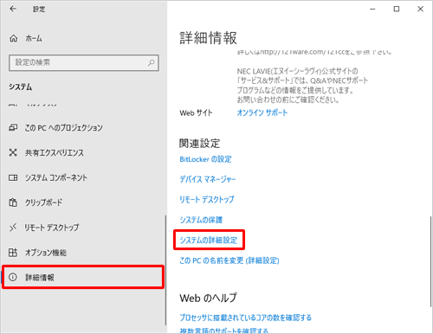Click the magnifier search icon
The width and height of the screenshot is (433, 334).
pyautogui.click(x=151, y=62)
